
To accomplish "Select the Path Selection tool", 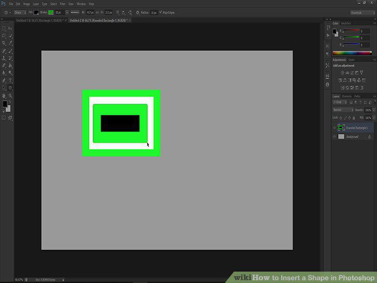I will pos(4,88).
